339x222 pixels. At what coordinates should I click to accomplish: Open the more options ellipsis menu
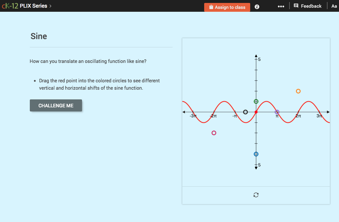[281, 6]
